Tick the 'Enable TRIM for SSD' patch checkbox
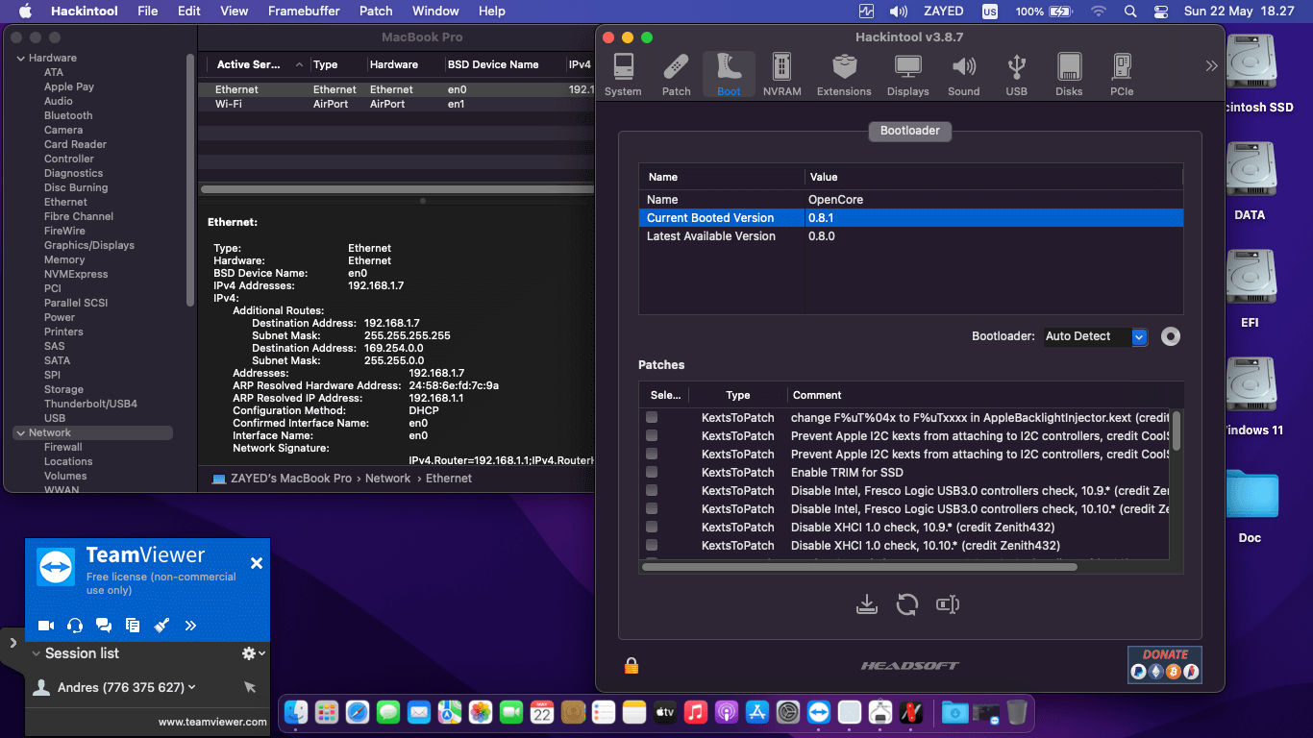1313x738 pixels. pos(652,473)
